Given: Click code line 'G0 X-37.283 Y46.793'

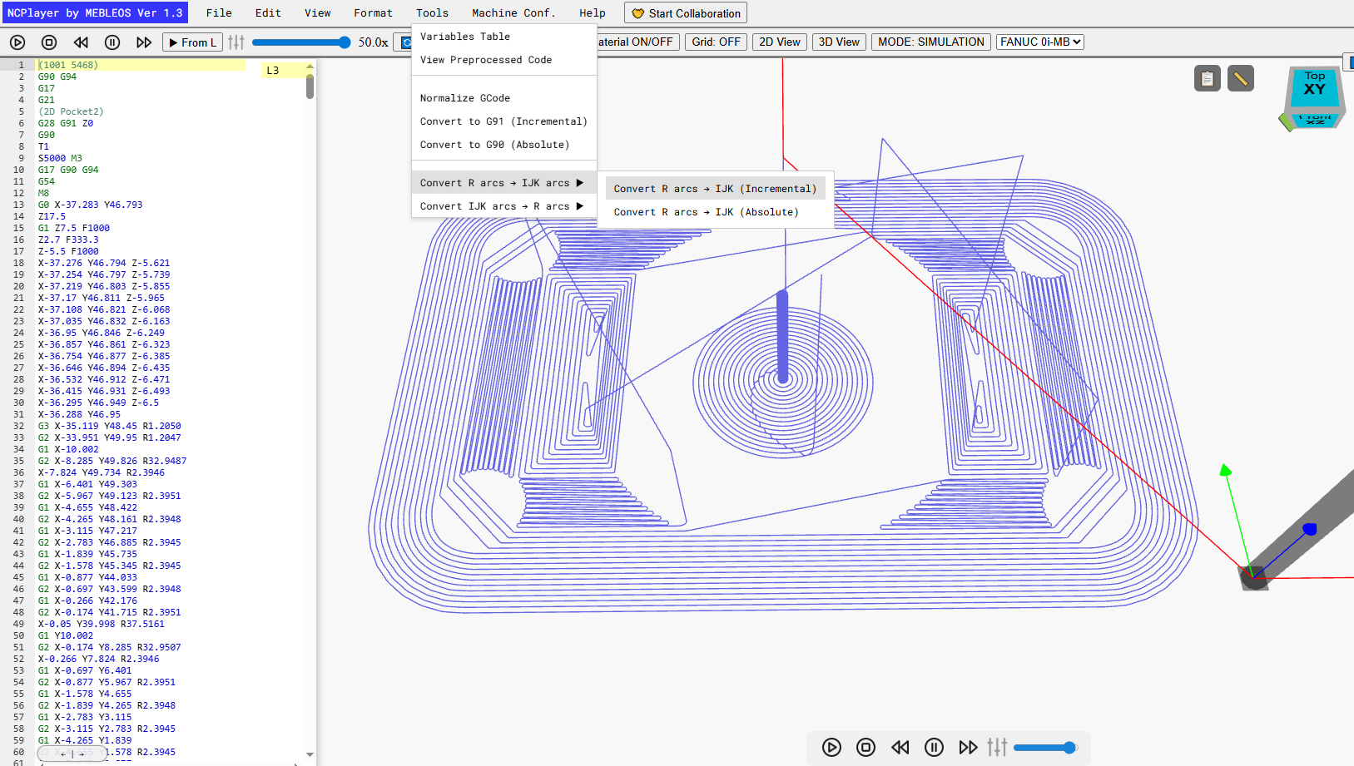Looking at the screenshot, I should coord(90,205).
